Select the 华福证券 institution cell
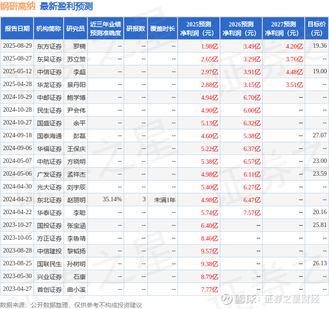 click(x=49, y=149)
